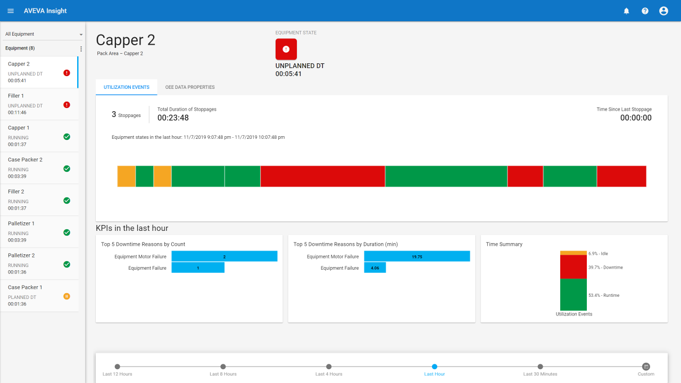
Task: Click the green check icon for Case Packer 2
Action: pos(67,169)
